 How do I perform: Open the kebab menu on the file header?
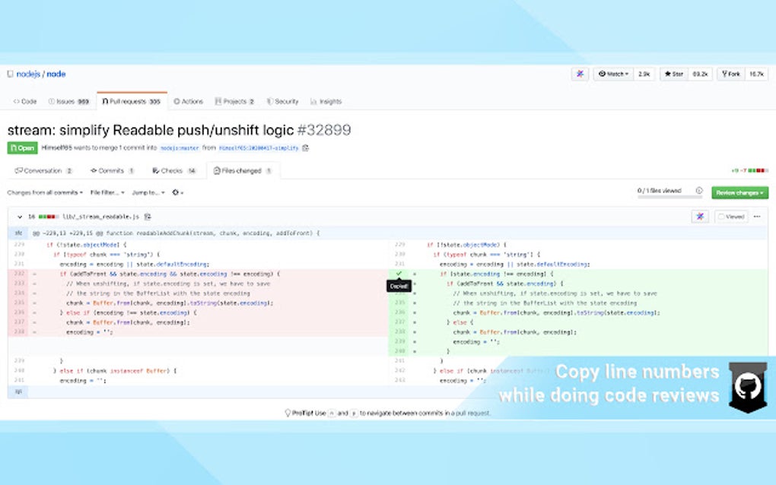(x=759, y=217)
